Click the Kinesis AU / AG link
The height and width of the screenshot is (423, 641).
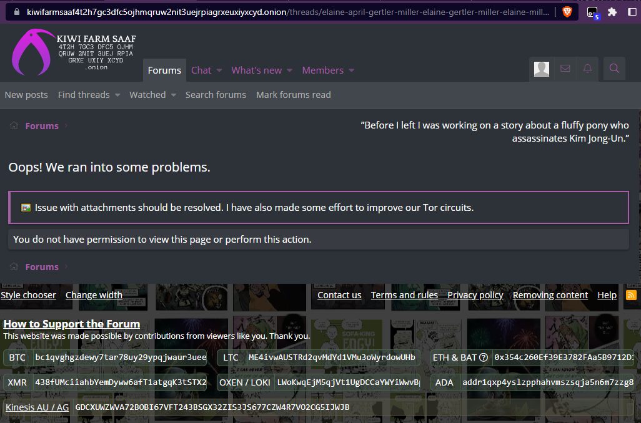pyautogui.click(x=37, y=407)
